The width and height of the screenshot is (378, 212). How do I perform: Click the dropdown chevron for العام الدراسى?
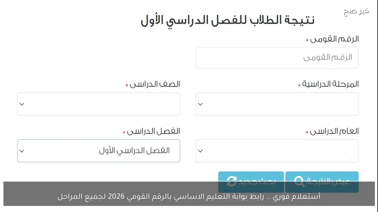click(x=200, y=151)
